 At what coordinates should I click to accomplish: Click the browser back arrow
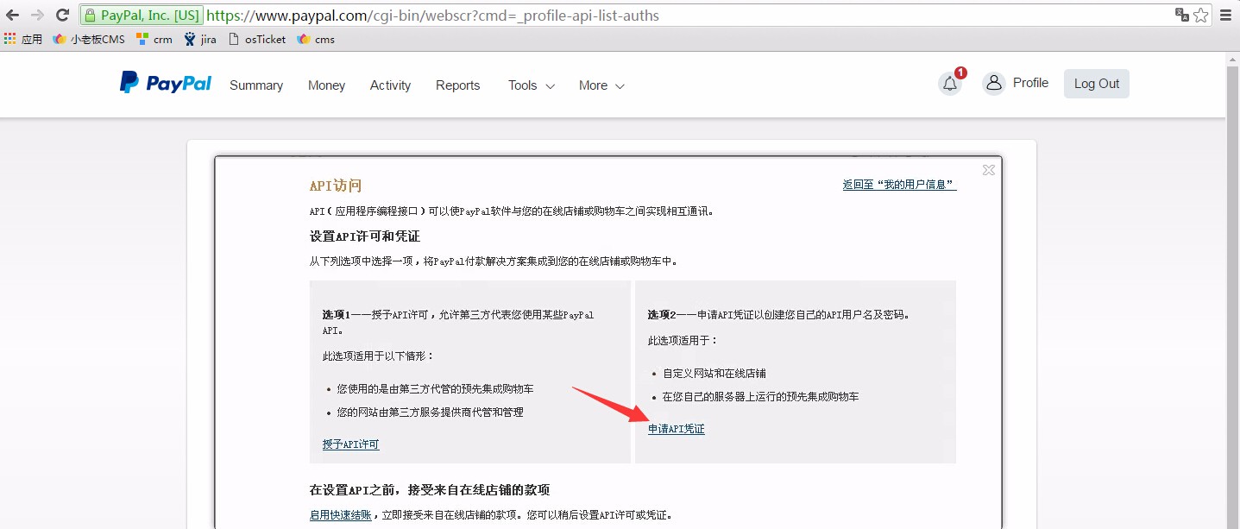coord(13,15)
